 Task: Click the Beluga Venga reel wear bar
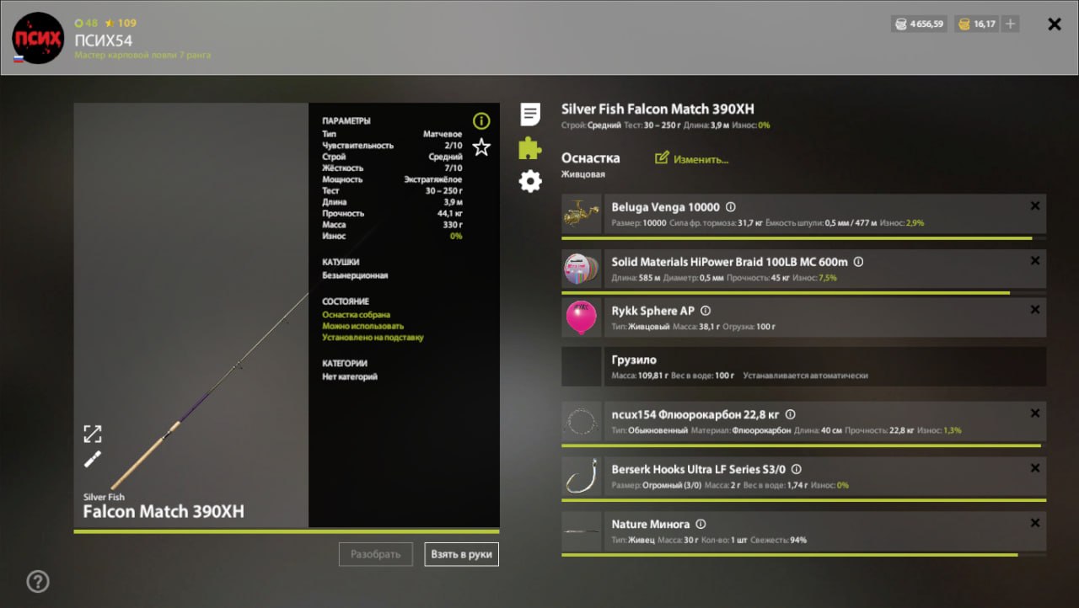point(797,238)
